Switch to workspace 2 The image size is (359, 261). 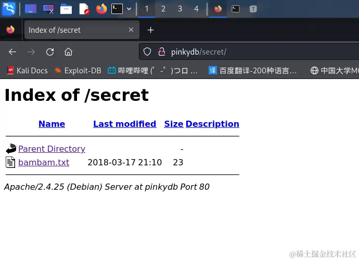(x=163, y=8)
